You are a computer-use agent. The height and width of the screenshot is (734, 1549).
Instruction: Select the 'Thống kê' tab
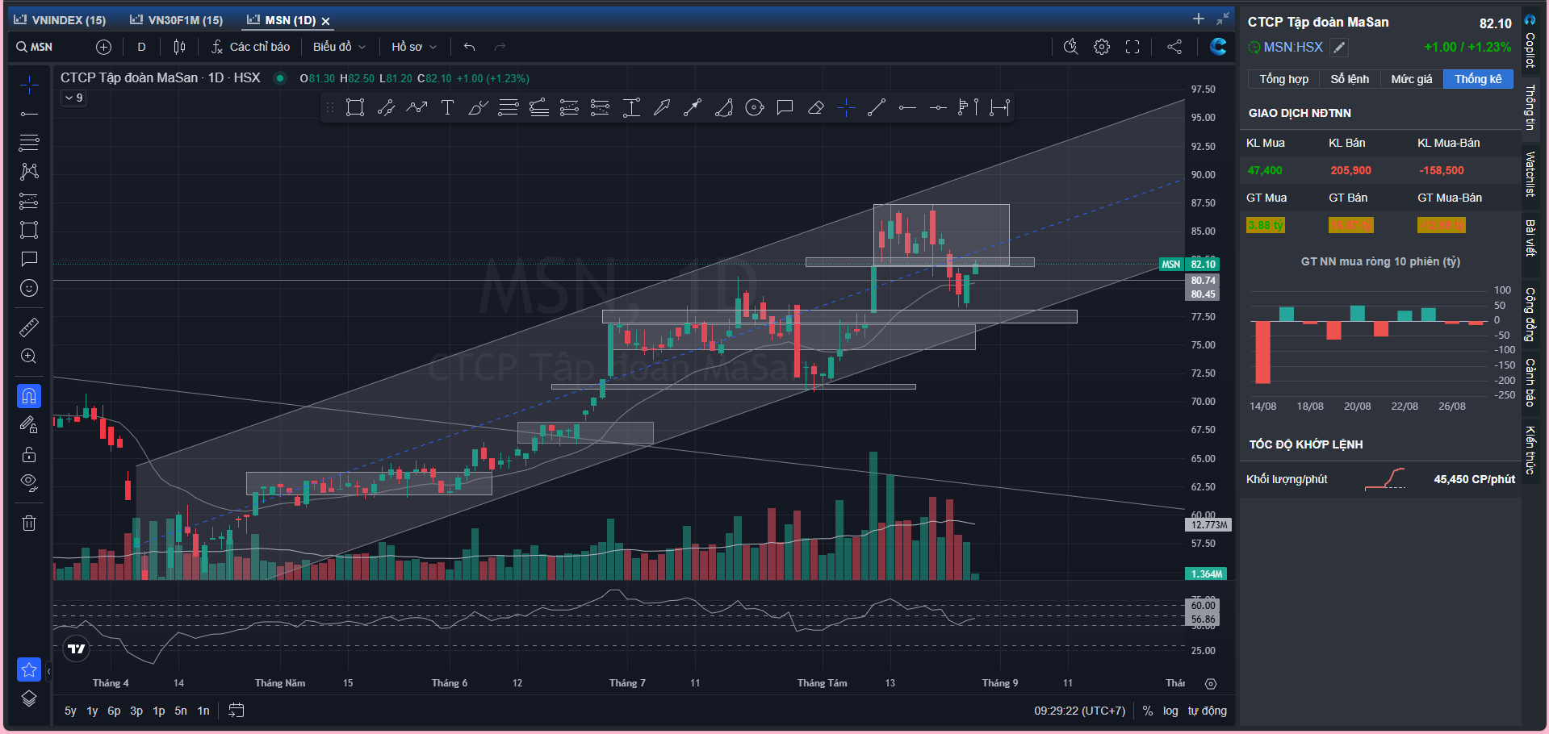click(x=1478, y=79)
